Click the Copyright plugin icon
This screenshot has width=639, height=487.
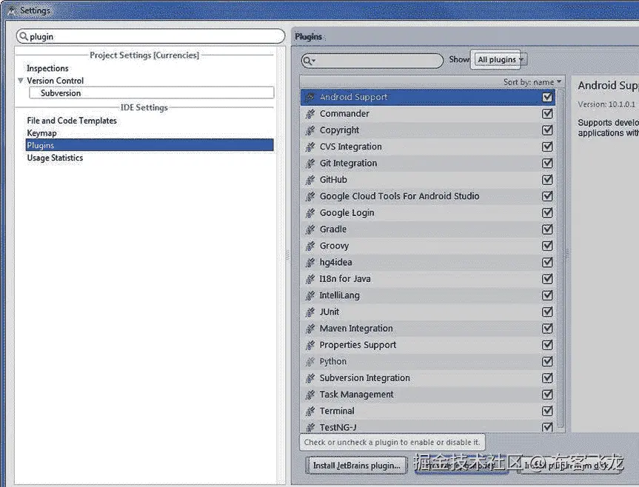coord(310,130)
